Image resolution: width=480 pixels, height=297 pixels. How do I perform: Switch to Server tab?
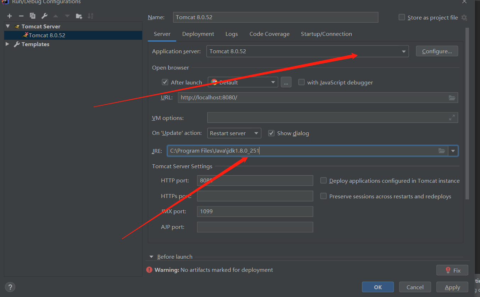(162, 34)
